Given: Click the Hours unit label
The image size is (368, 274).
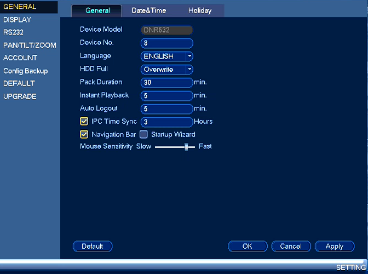Looking at the screenshot, I should click(x=203, y=122).
